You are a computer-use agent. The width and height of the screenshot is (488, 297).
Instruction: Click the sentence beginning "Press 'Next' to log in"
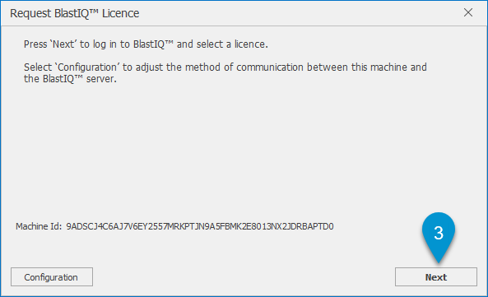(x=146, y=44)
